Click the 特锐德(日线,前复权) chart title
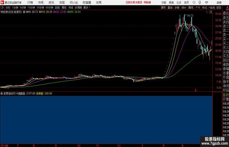This screenshot has height=147, width=229. click(11, 12)
